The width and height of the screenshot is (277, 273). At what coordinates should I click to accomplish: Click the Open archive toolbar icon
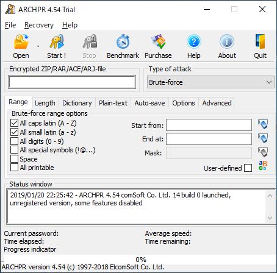pos(21,41)
